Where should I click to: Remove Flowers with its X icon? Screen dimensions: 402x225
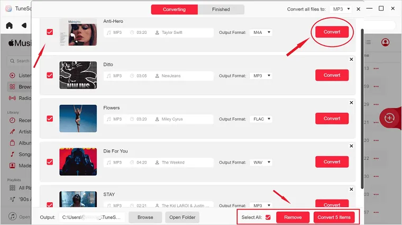[351, 103]
